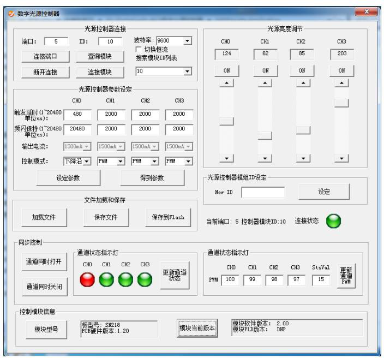Click the green connection status indicator
384x358 pixels.
pos(333,220)
